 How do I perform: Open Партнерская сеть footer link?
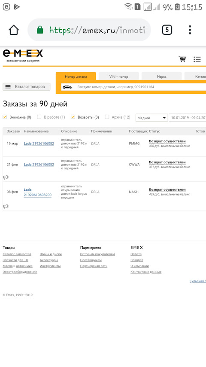pyautogui.click(x=94, y=266)
